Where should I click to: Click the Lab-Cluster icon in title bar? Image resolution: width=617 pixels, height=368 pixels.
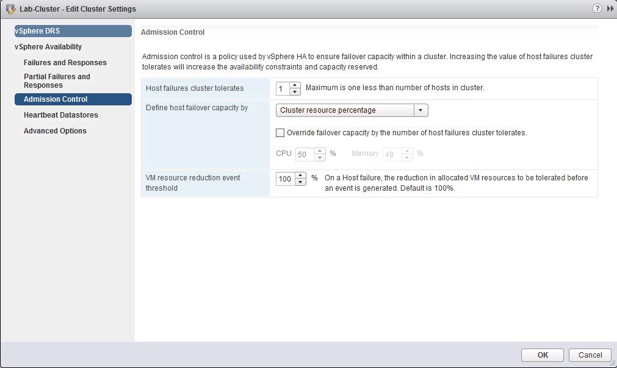tap(10, 9)
